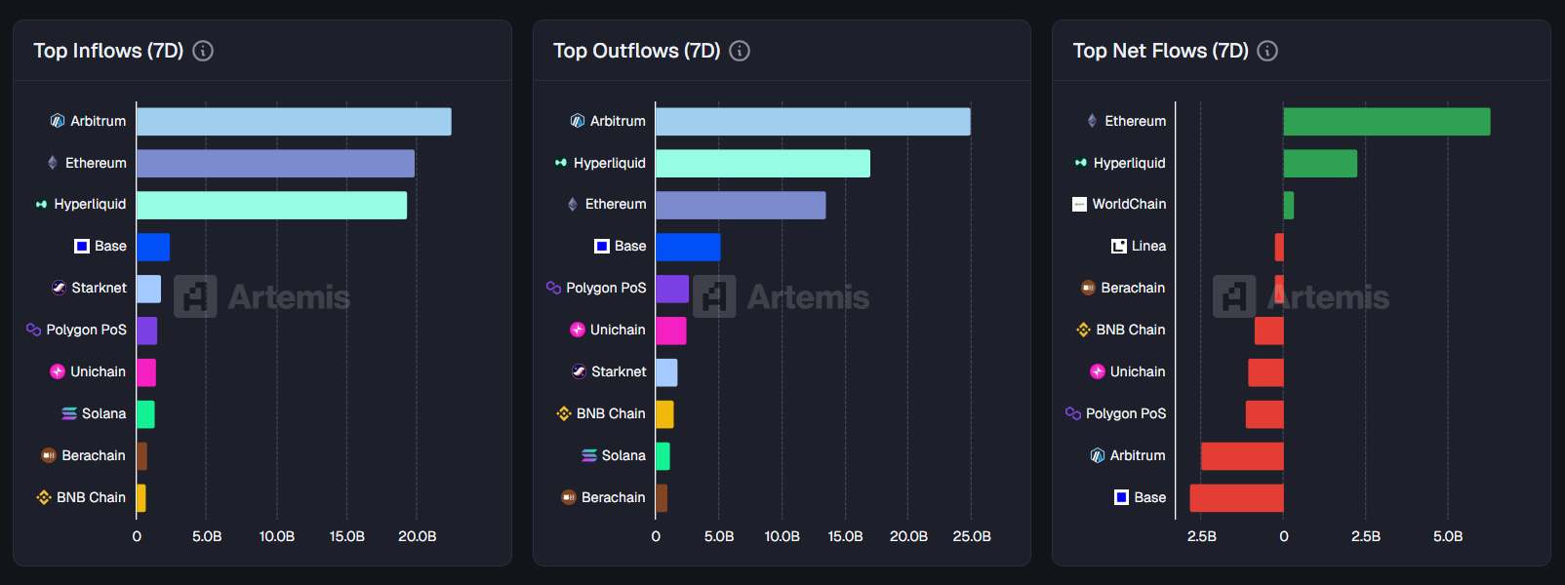Click the Unichain label in Top Net Flows

tap(1137, 371)
